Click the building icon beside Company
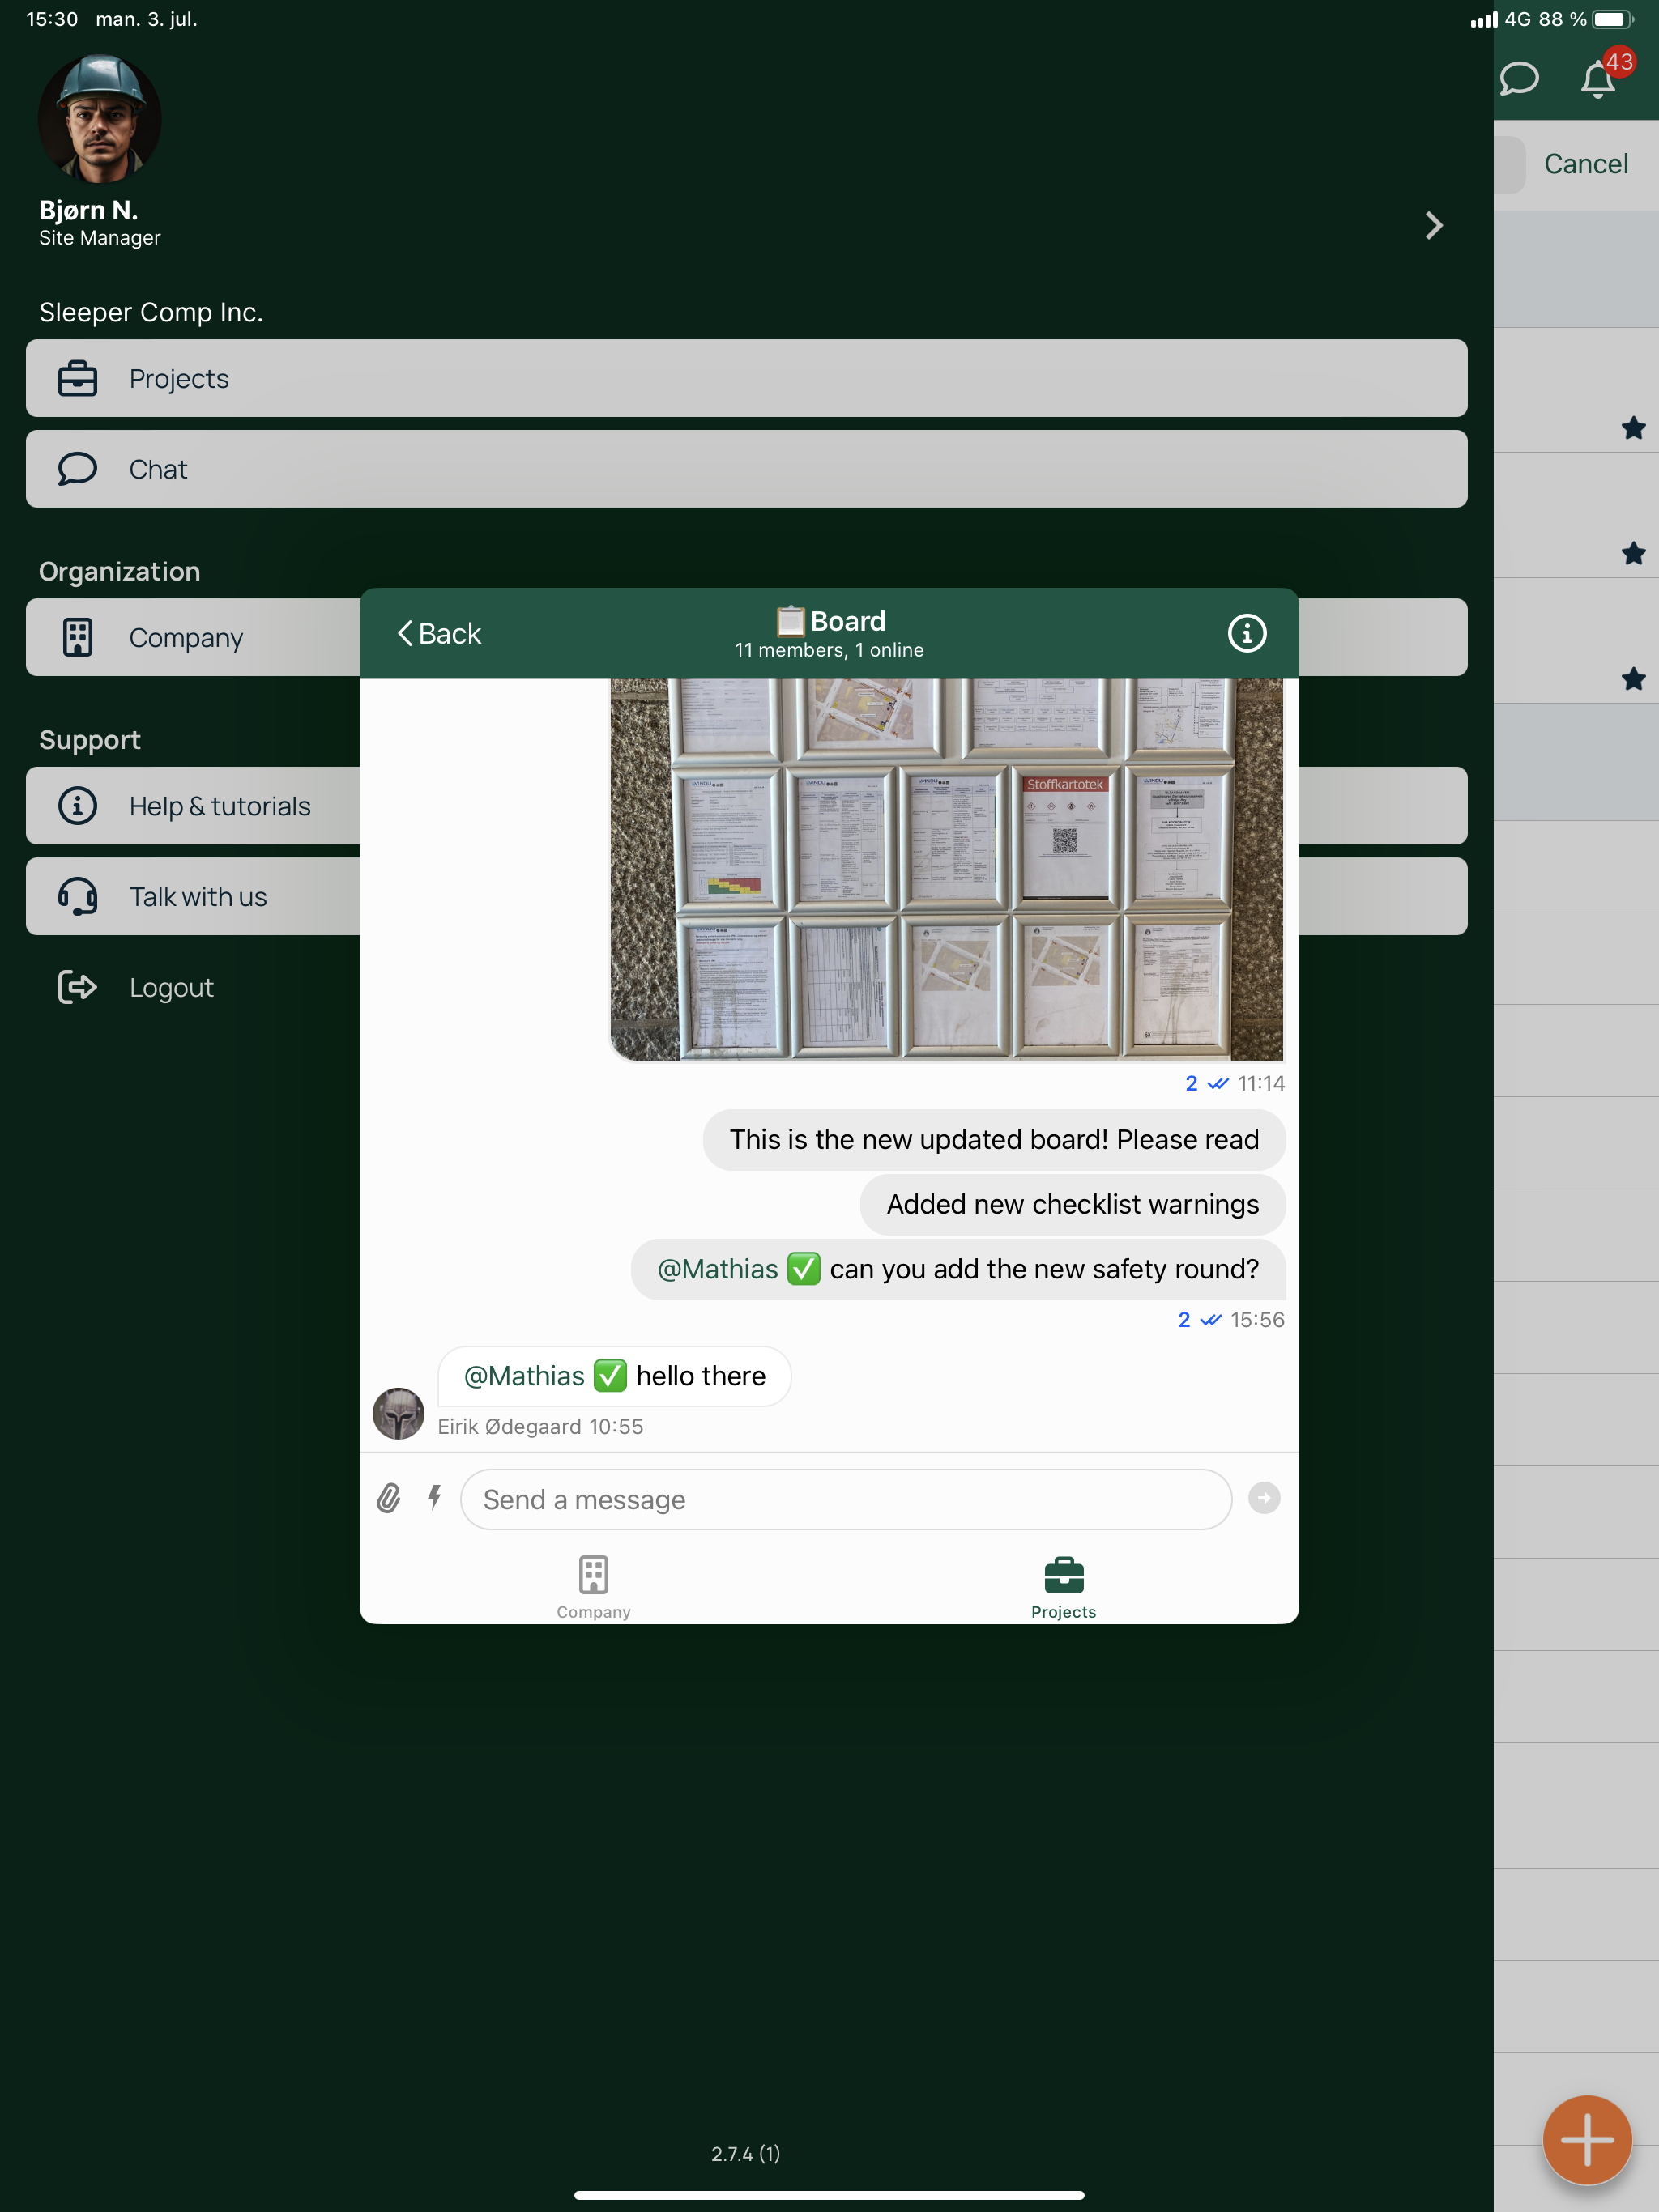Image resolution: width=1659 pixels, height=2212 pixels. click(x=77, y=637)
